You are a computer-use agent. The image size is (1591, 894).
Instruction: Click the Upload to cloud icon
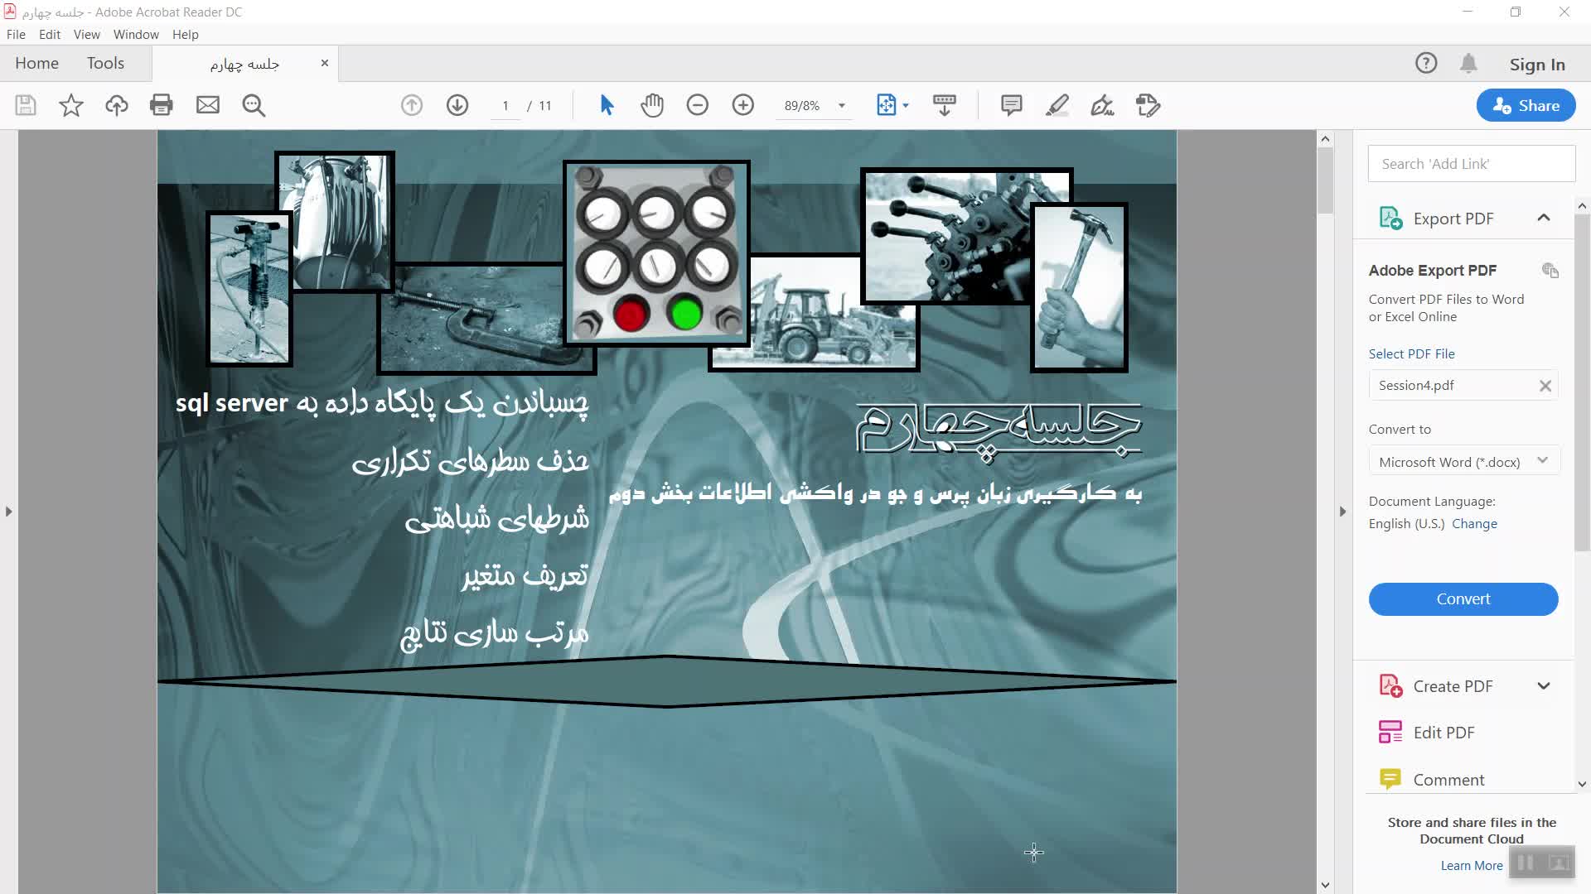tap(117, 105)
